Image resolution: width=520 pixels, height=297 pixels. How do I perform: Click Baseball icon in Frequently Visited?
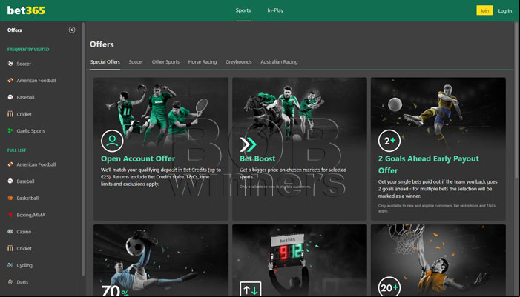(x=10, y=97)
